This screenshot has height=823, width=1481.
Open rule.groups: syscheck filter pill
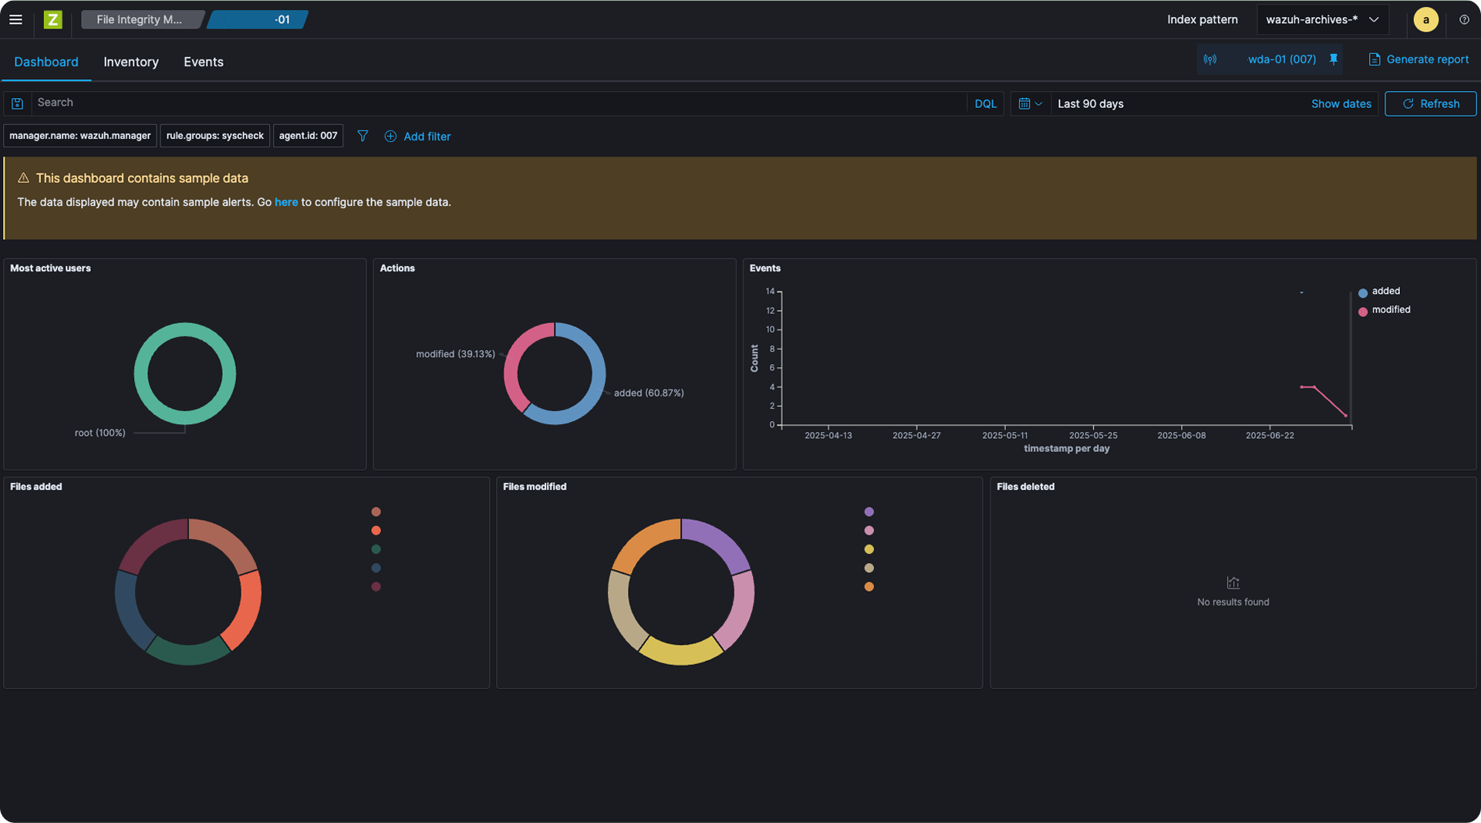click(x=215, y=136)
